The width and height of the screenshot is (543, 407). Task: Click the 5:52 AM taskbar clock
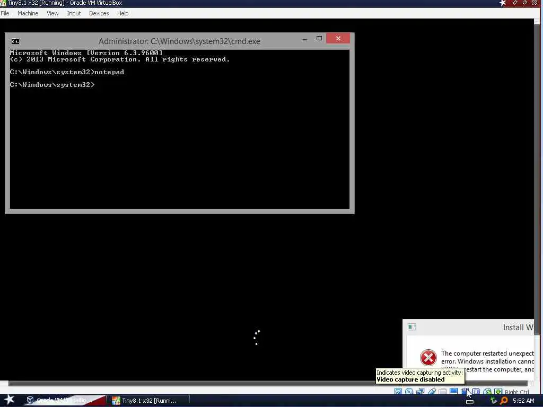pyautogui.click(x=523, y=401)
